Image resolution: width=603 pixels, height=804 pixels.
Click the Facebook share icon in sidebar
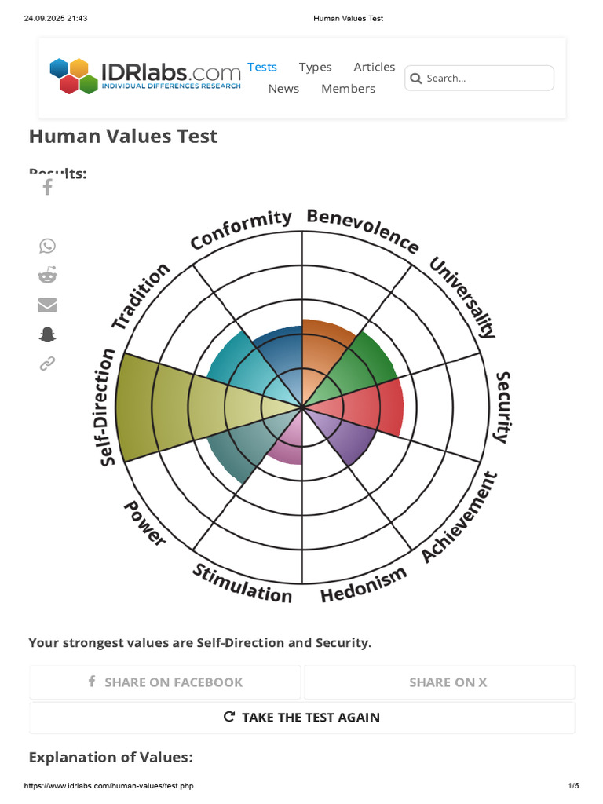(x=48, y=187)
